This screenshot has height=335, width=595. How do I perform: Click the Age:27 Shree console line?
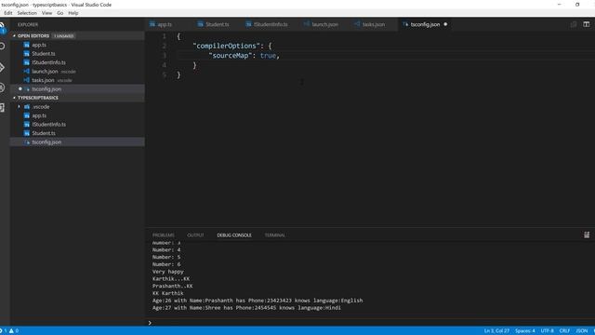[x=246, y=308]
